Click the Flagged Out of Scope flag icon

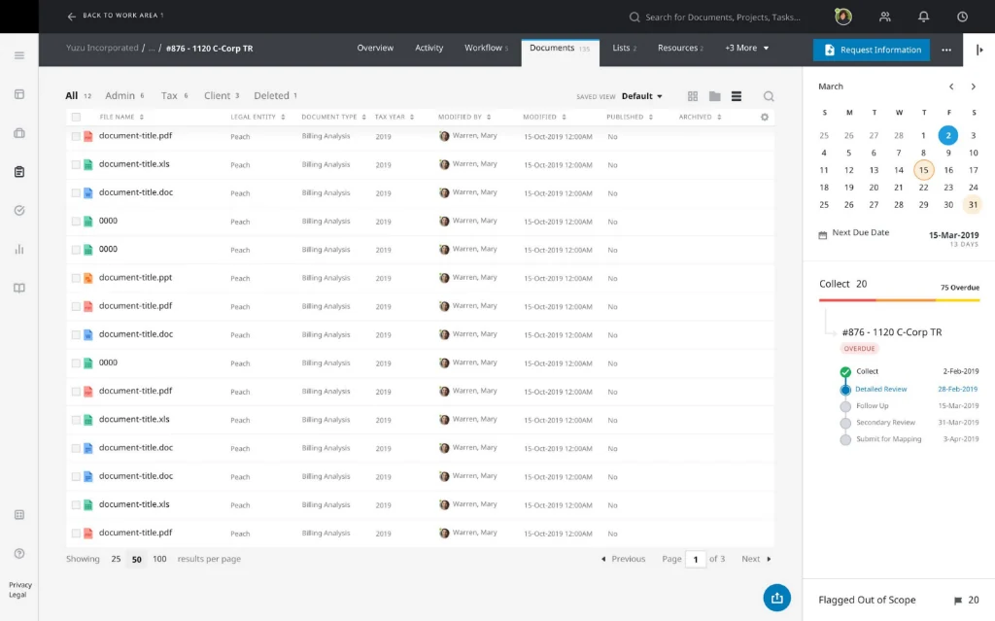[x=957, y=600]
